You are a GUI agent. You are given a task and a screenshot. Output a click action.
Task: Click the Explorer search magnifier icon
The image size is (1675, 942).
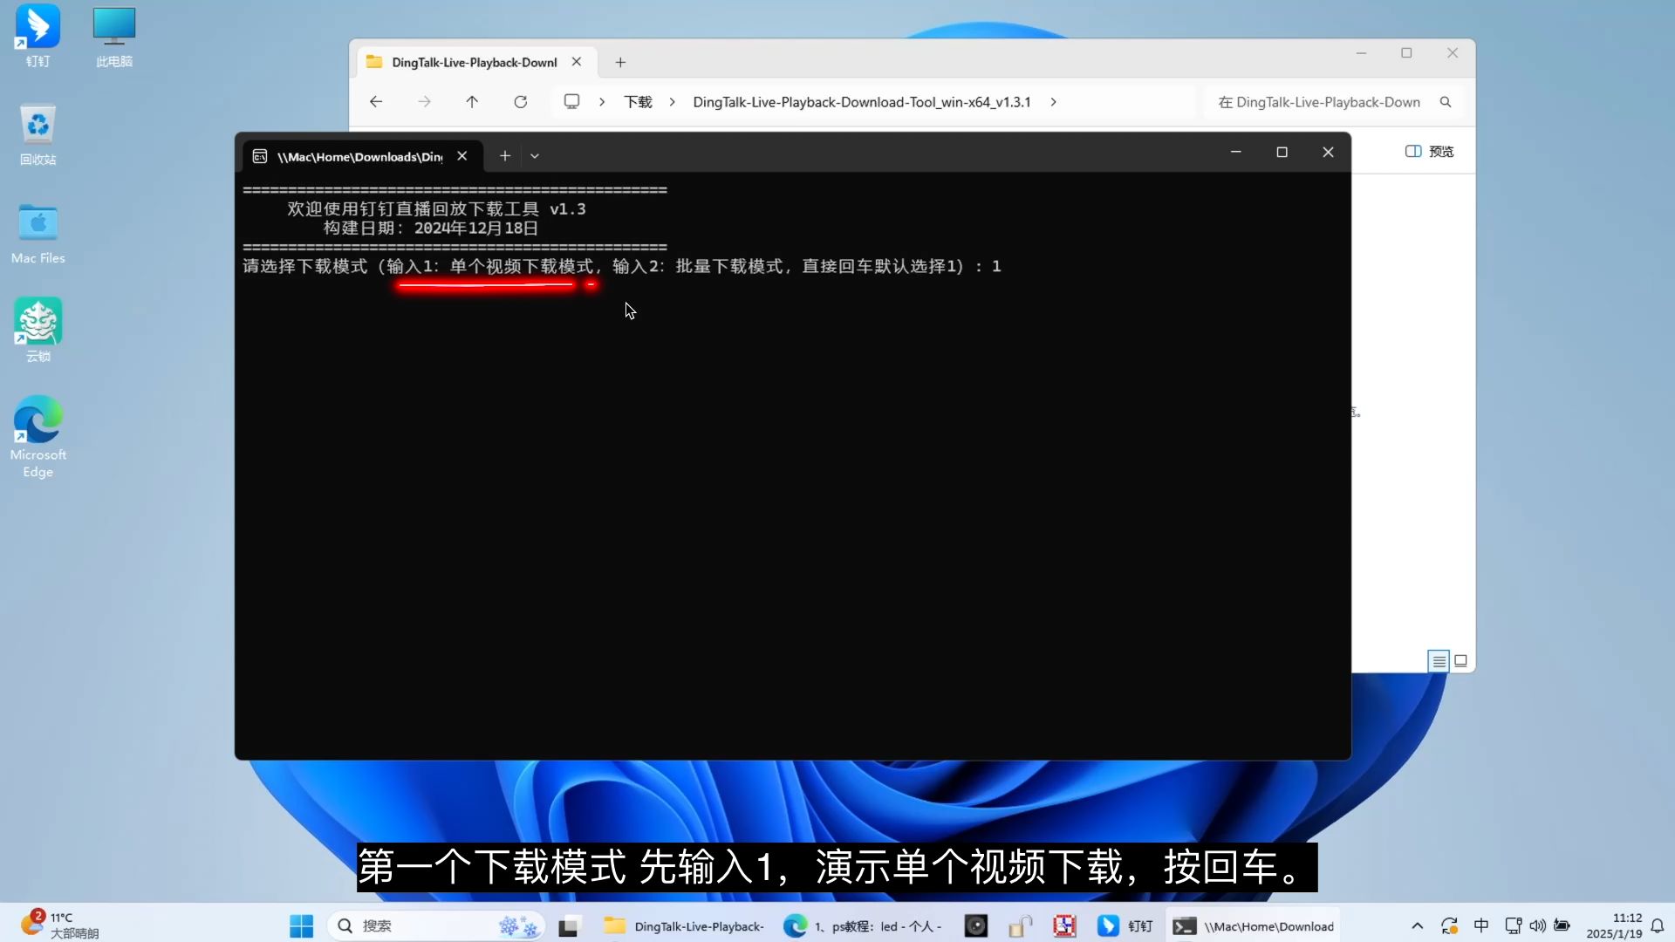pyautogui.click(x=1446, y=102)
